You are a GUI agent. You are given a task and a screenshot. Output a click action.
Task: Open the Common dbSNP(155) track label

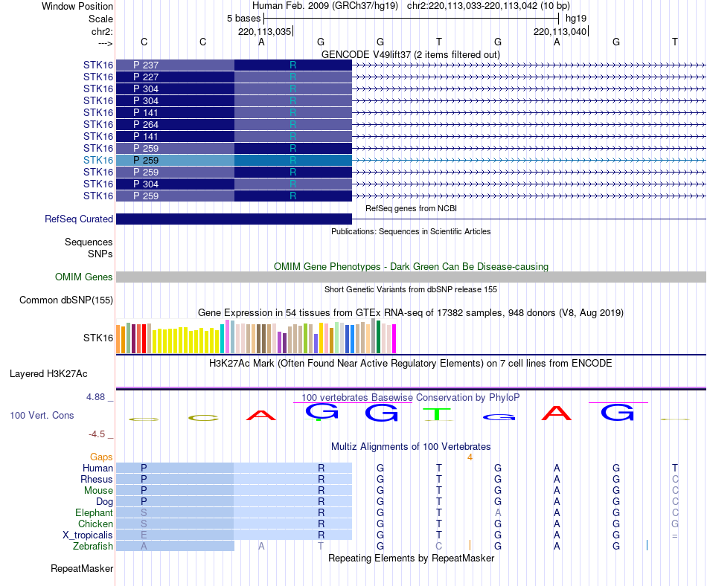click(x=65, y=300)
